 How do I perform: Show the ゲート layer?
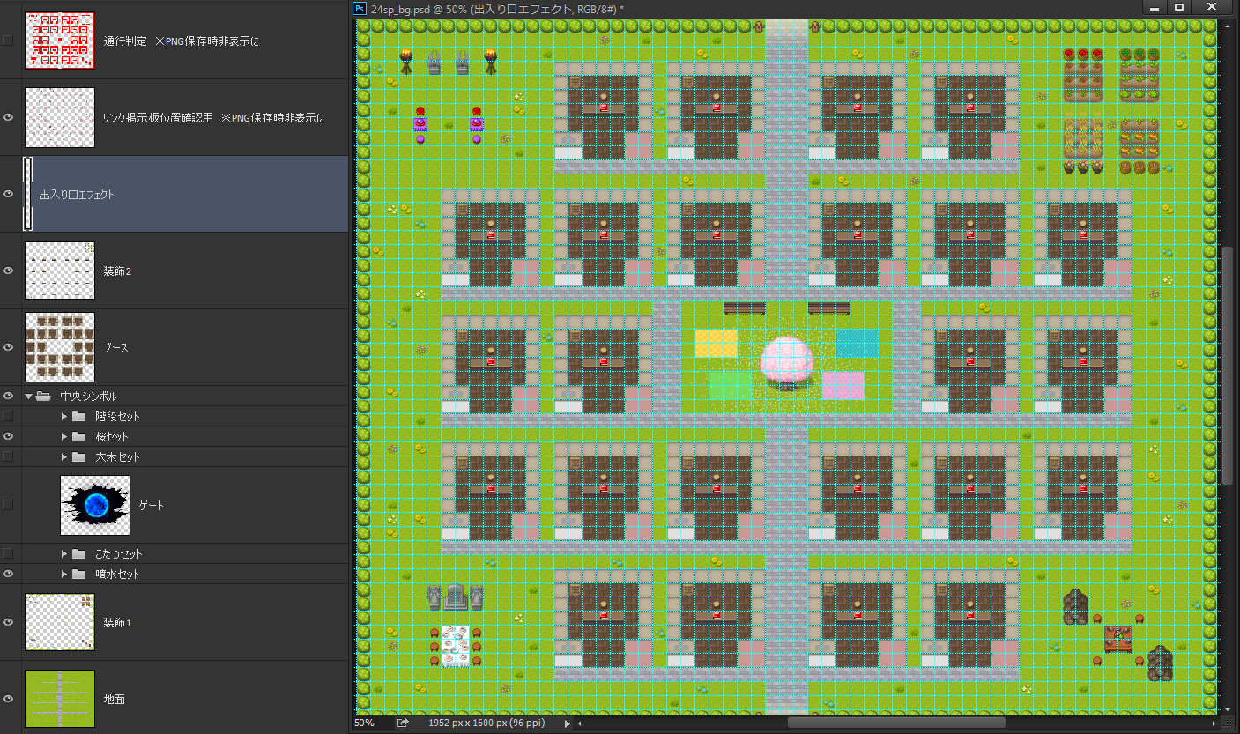(8, 505)
